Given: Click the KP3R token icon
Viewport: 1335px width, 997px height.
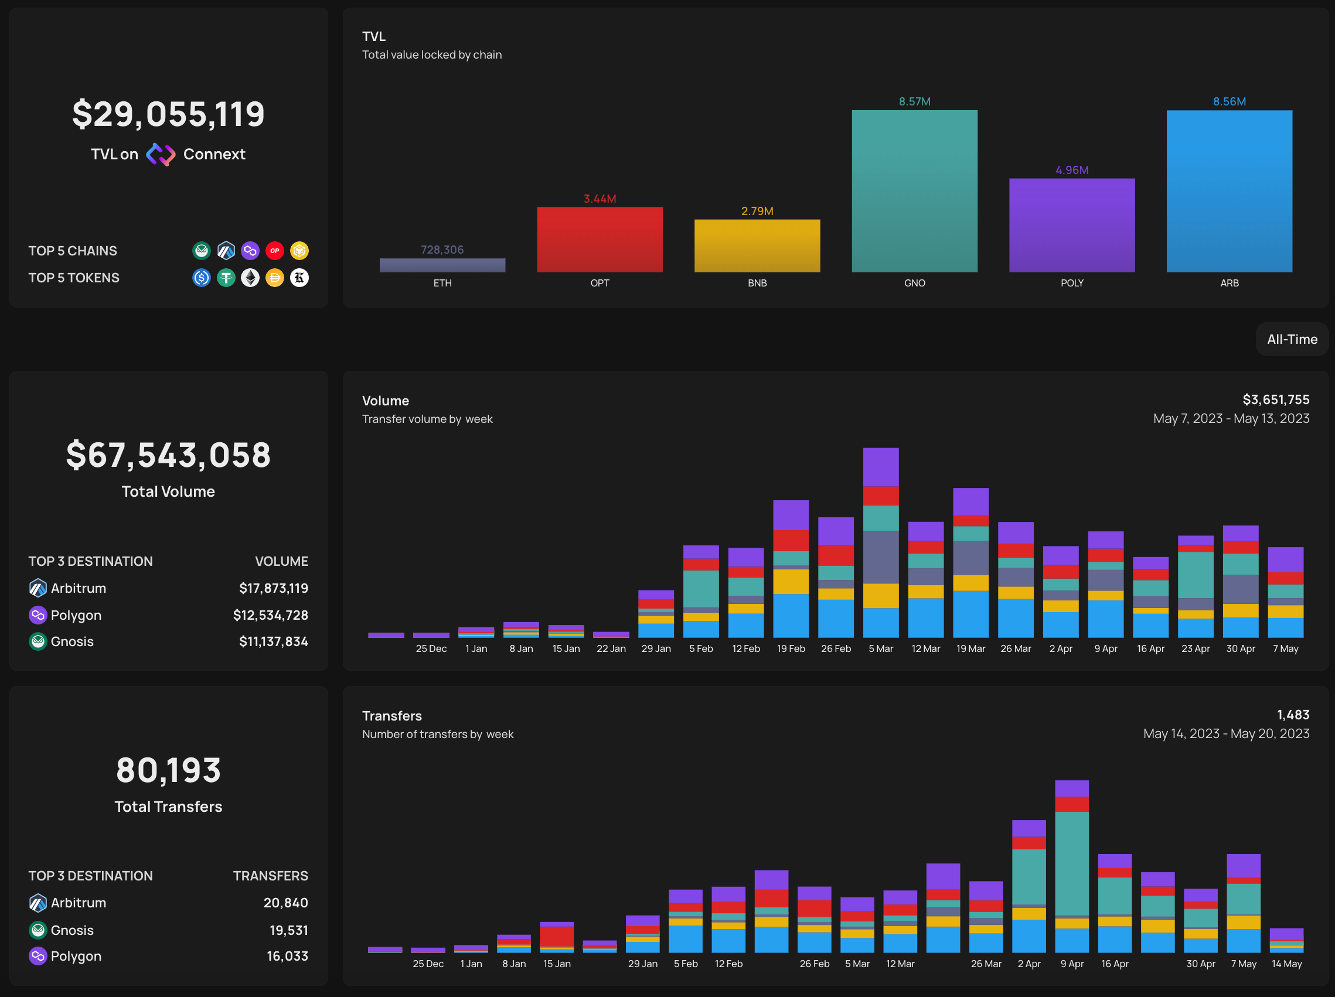Looking at the screenshot, I should pos(299,278).
